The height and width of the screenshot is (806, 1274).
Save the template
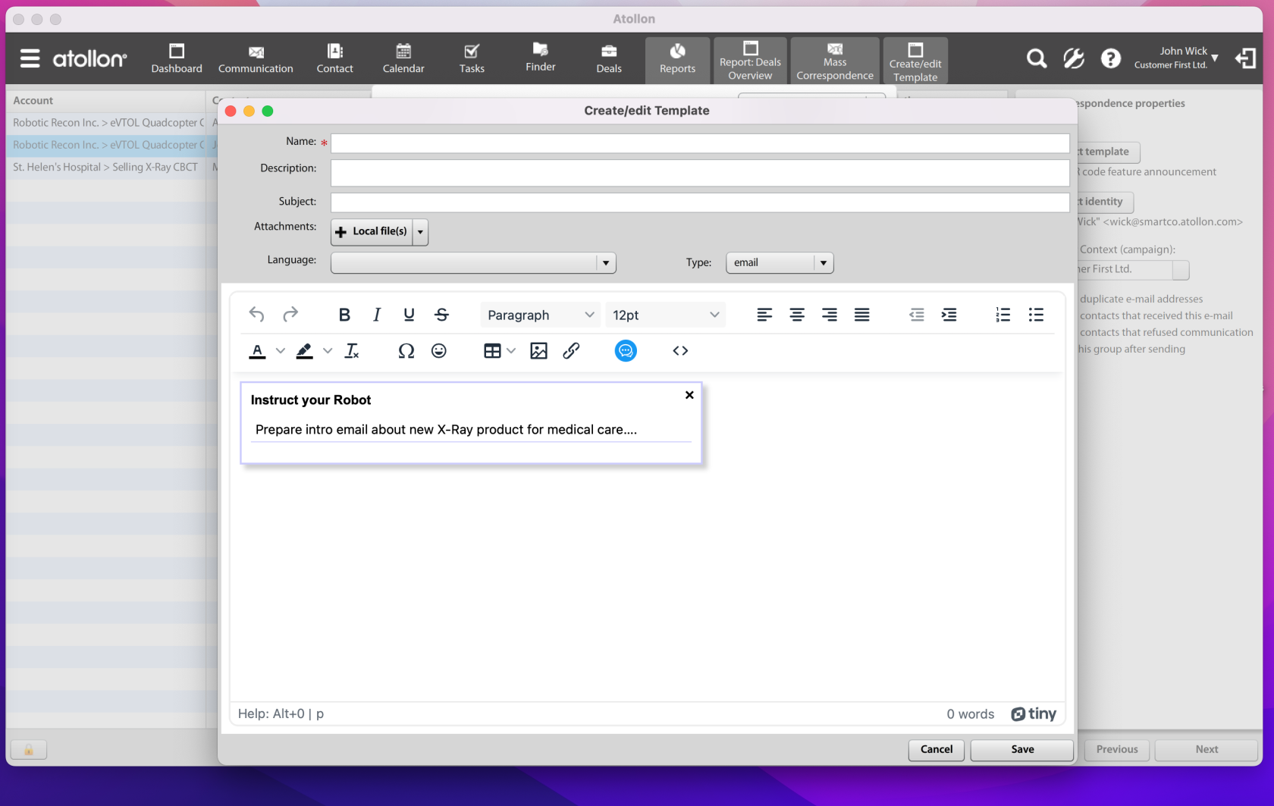(1022, 749)
